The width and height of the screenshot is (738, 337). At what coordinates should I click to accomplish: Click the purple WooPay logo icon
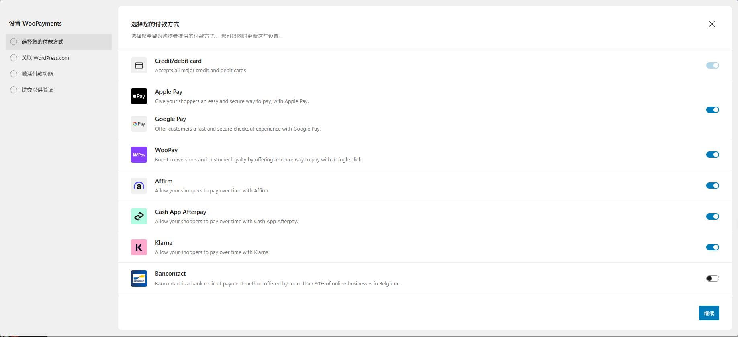click(139, 155)
